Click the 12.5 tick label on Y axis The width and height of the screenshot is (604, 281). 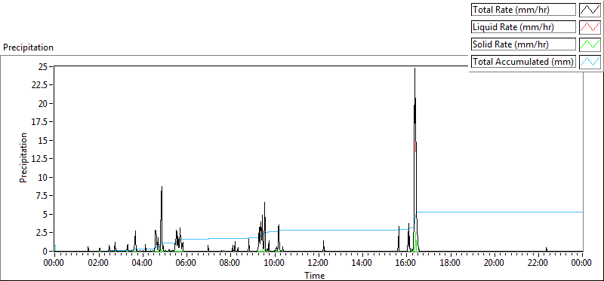pyautogui.click(x=45, y=159)
